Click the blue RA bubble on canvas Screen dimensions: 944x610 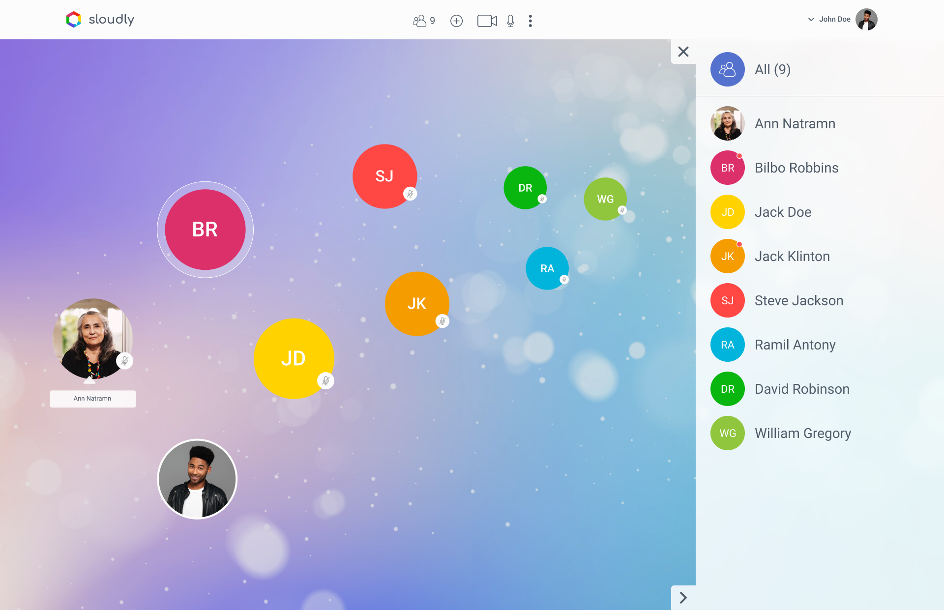(547, 268)
